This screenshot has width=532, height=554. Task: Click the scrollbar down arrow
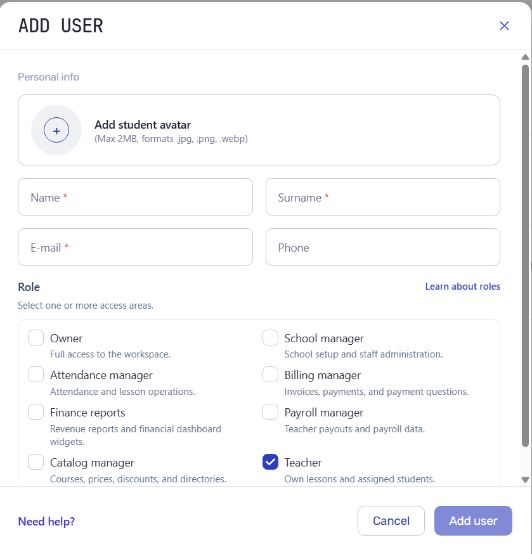(525, 480)
